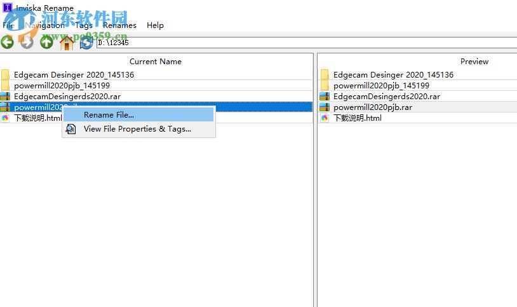
Task: Click the Preview column header
Action: 474,62
